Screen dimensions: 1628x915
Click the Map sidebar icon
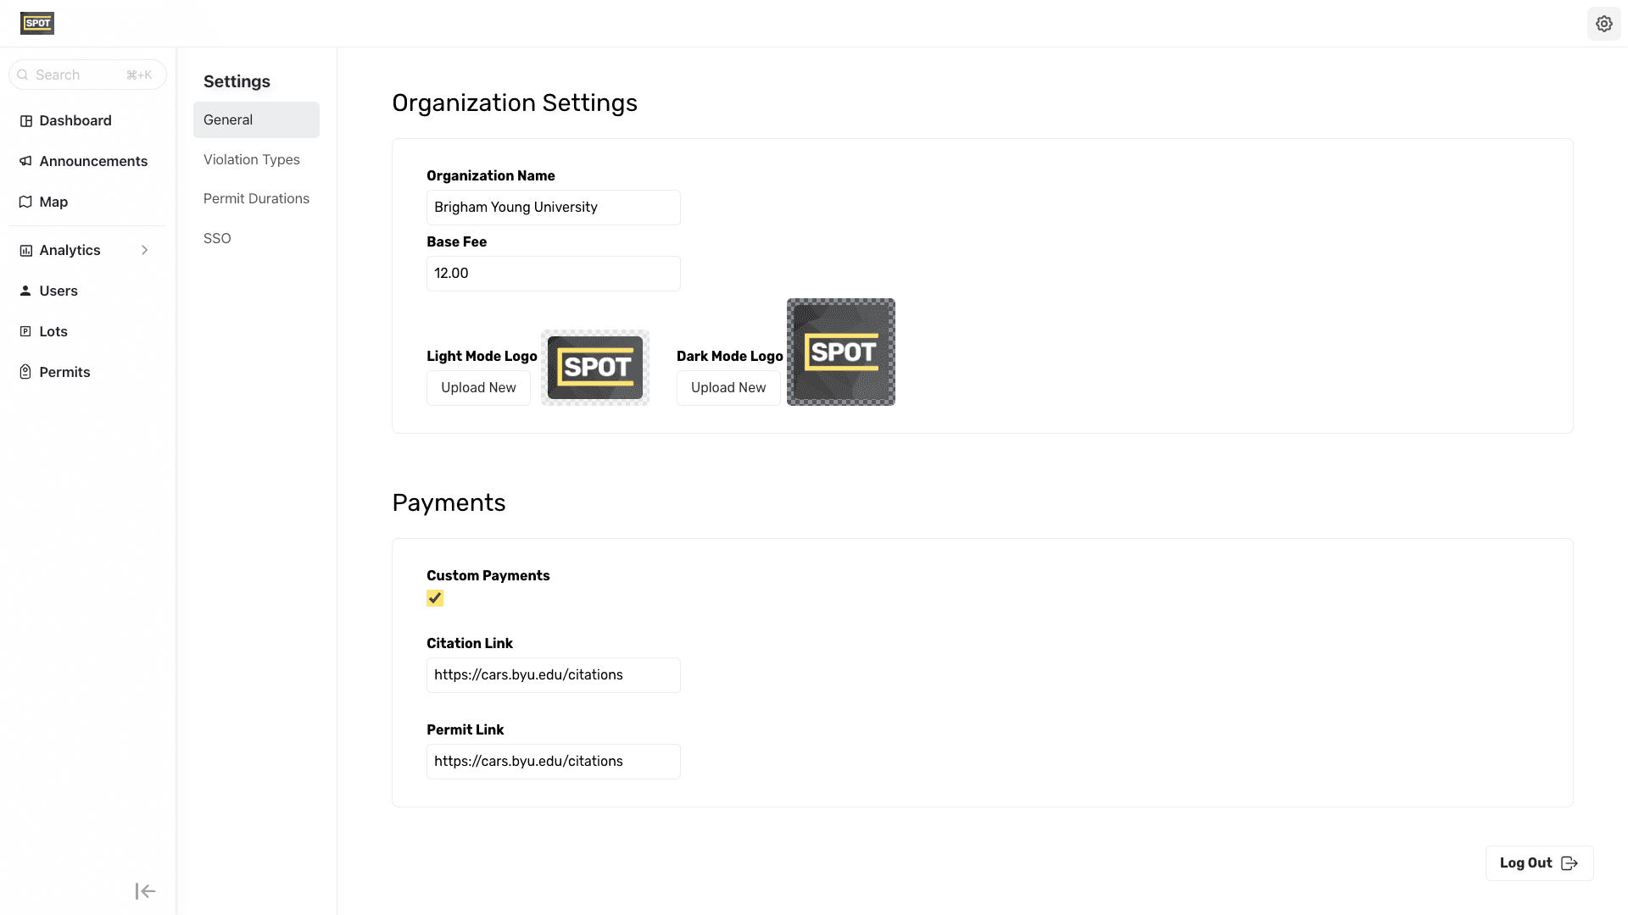pyautogui.click(x=26, y=202)
